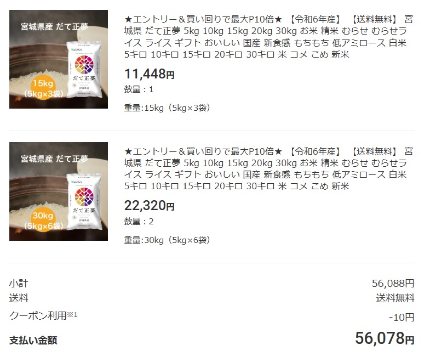Click the 重量:15kg weight detail

167,108
